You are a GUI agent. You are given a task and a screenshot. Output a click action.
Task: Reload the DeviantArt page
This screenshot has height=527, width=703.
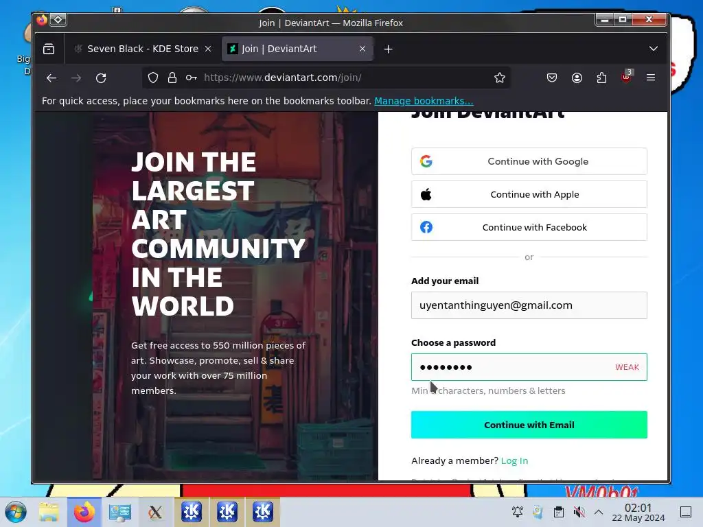[x=101, y=78]
